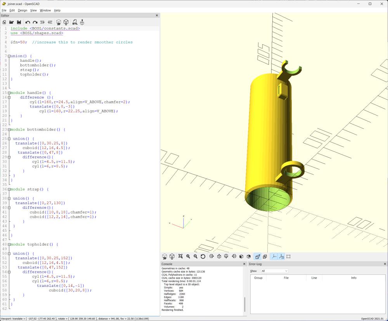Viewport: 388px width, 321px height.
Task: Zoom in using the viewport magnifier icon
Action: [x=188, y=257]
